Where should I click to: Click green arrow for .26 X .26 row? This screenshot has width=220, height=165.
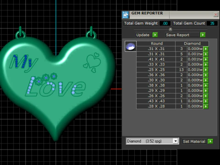206,96
